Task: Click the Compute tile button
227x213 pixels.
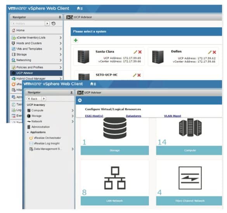Action: [x=189, y=150]
